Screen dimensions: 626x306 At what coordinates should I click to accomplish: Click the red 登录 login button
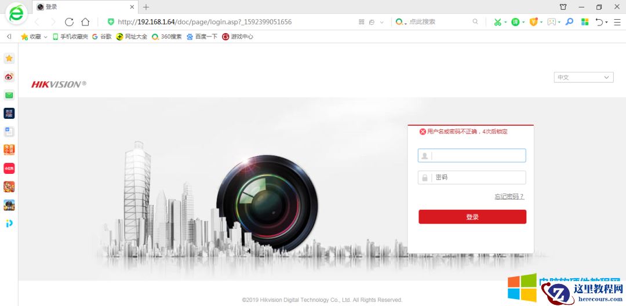coord(472,217)
